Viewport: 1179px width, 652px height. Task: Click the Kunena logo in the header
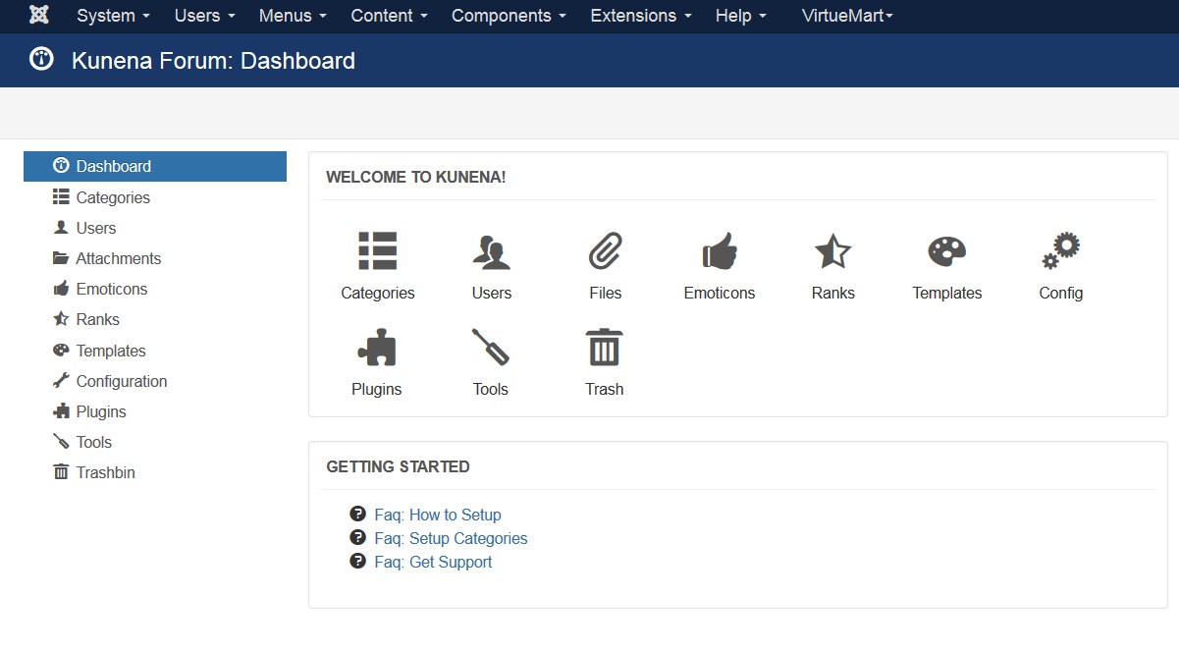pyautogui.click(x=41, y=60)
